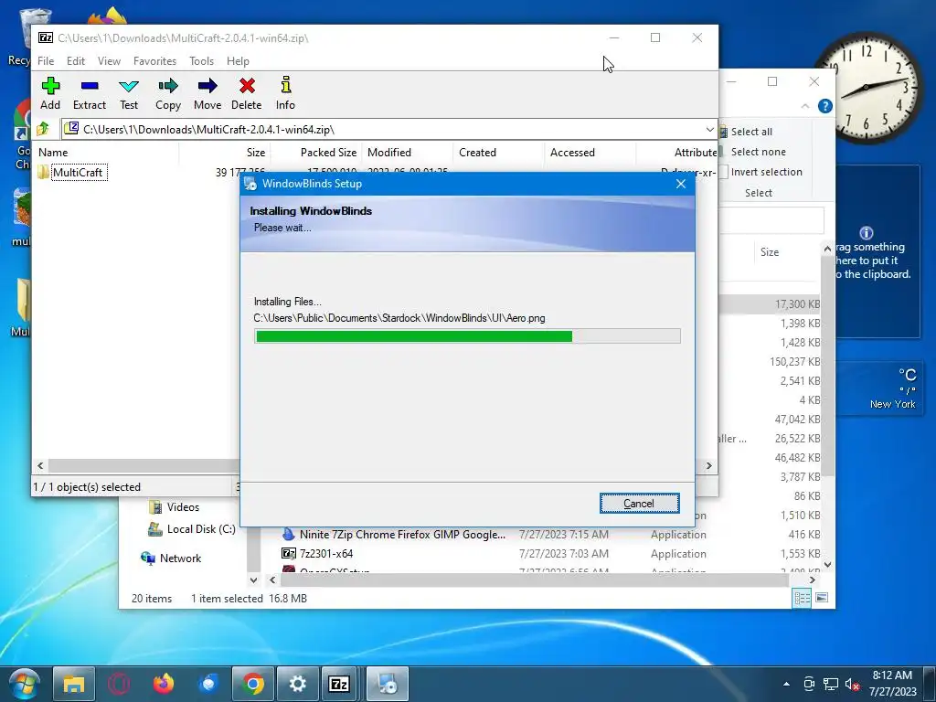Open clock and date in taskbar
The width and height of the screenshot is (936, 702).
[x=892, y=684]
